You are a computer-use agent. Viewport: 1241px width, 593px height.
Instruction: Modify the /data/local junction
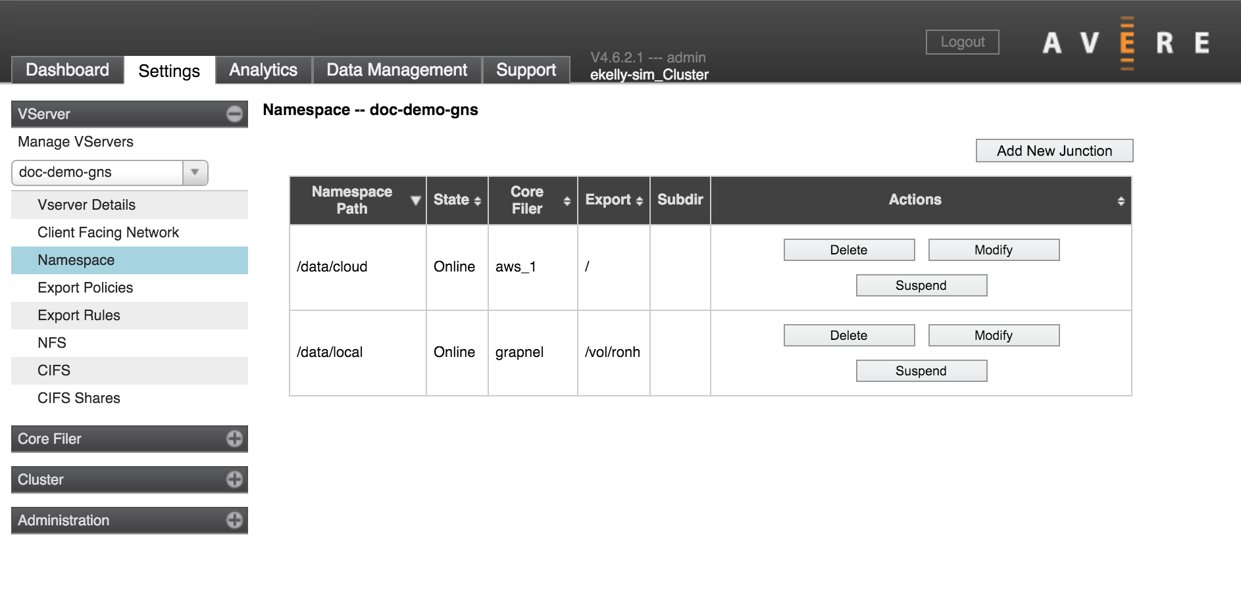point(994,335)
